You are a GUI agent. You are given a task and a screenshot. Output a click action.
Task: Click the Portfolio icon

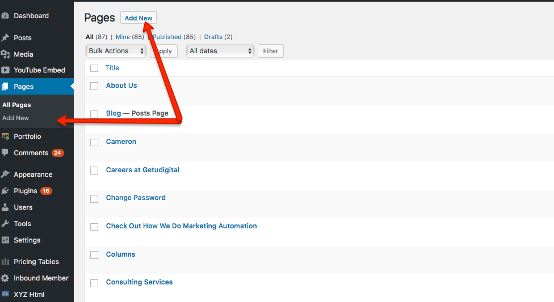click(x=5, y=136)
